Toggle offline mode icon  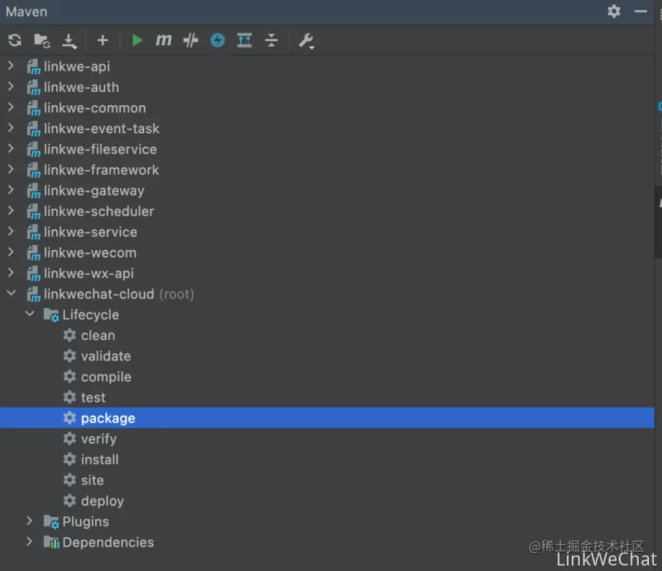(x=190, y=40)
